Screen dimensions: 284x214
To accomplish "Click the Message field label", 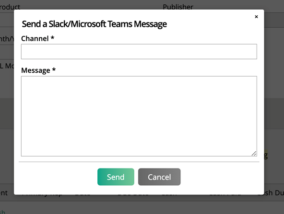I will 35,70.
